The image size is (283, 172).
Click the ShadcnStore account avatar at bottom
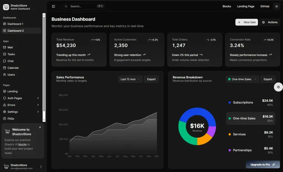point(6,166)
